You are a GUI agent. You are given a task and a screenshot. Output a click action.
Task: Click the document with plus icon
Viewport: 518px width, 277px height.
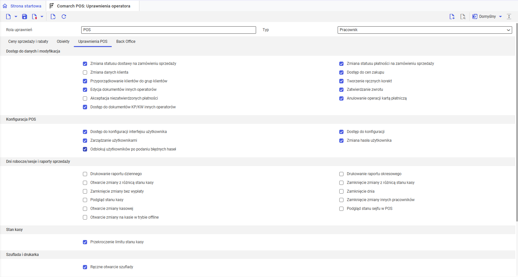[452, 17]
